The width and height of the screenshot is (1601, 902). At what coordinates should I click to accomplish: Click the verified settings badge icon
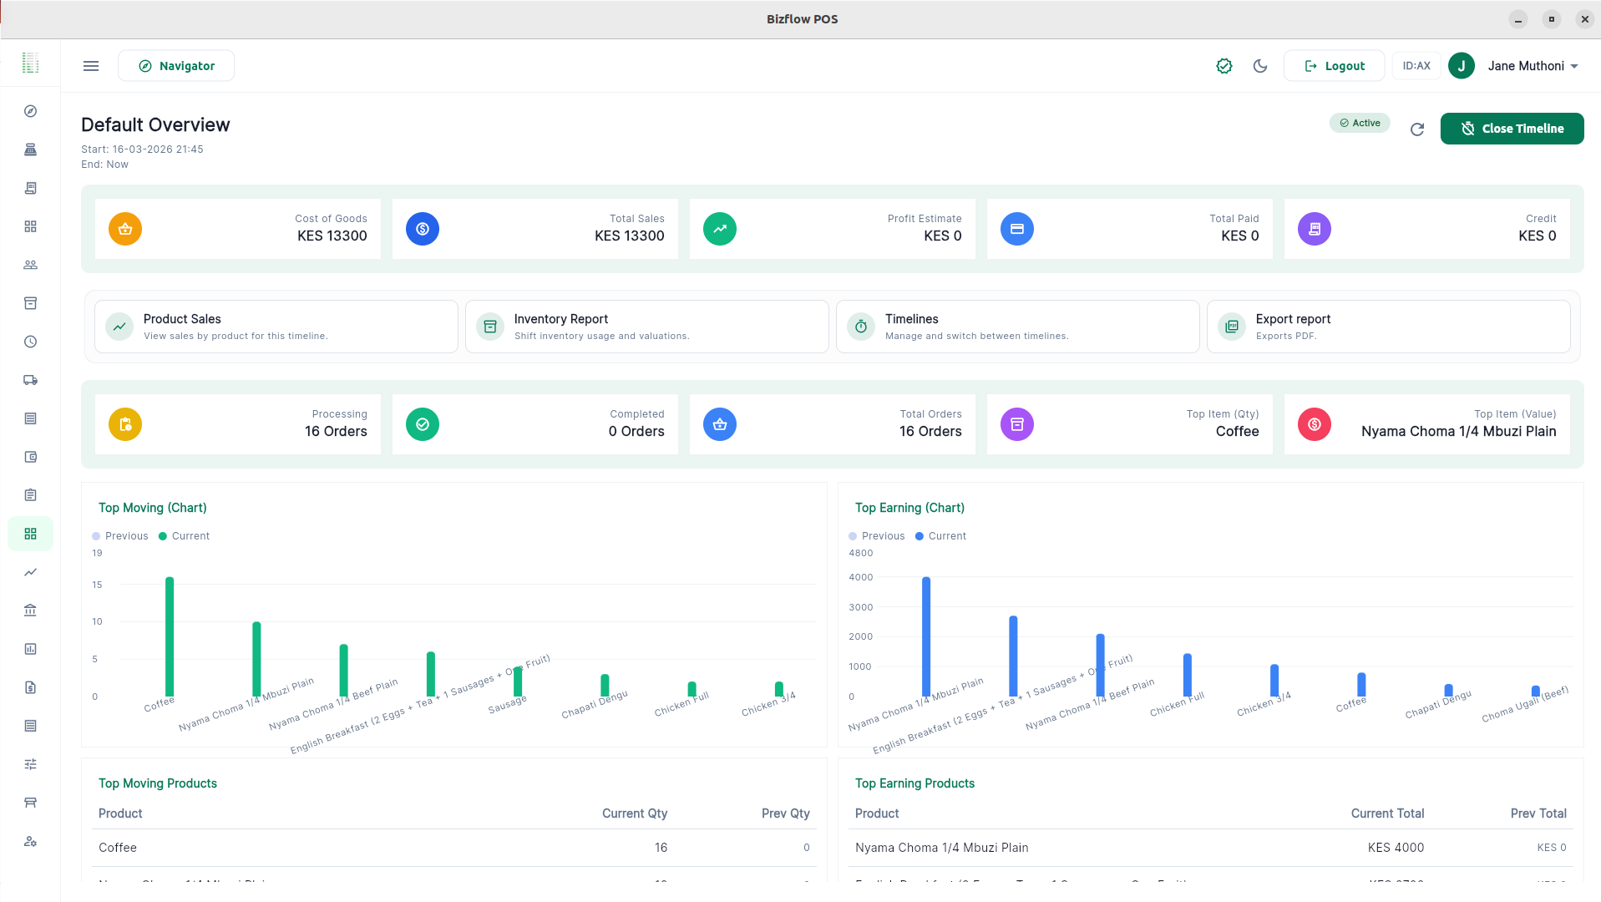coord(1224,66)
